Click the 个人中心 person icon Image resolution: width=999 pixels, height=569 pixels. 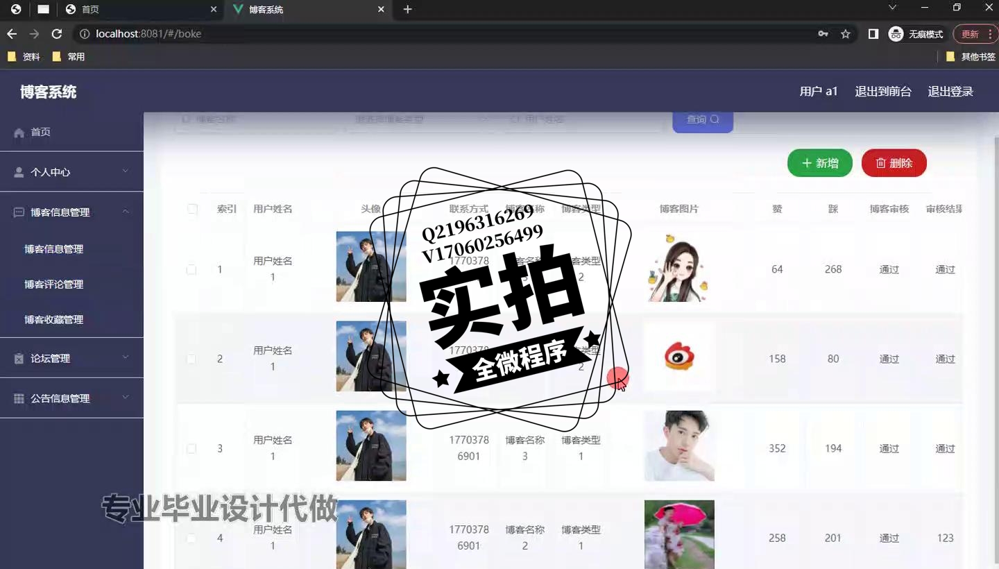point(19,172)
